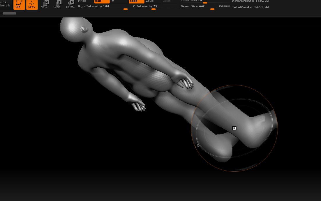Click the brush cursor center square
The height and width of the screenshot is (201, 321).
234,128
